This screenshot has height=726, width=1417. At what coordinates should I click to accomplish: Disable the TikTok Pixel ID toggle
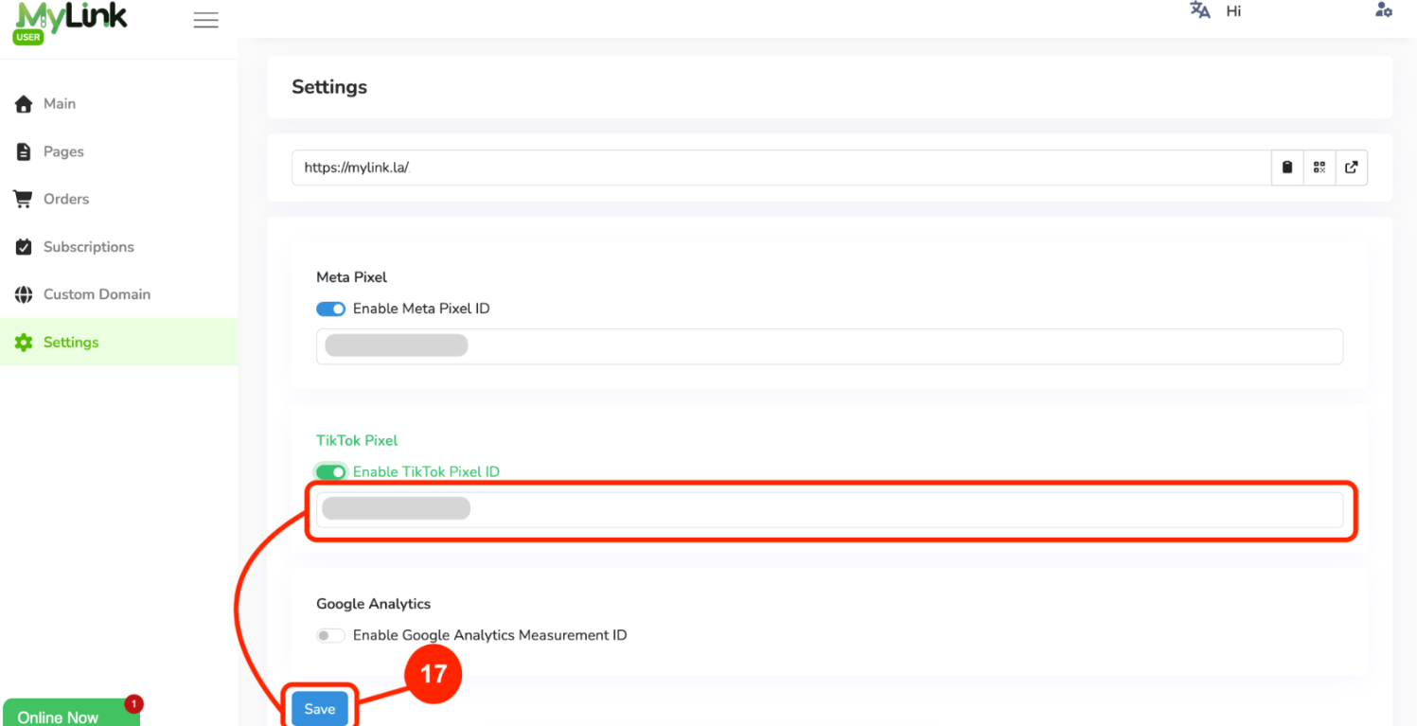(330, 471)
